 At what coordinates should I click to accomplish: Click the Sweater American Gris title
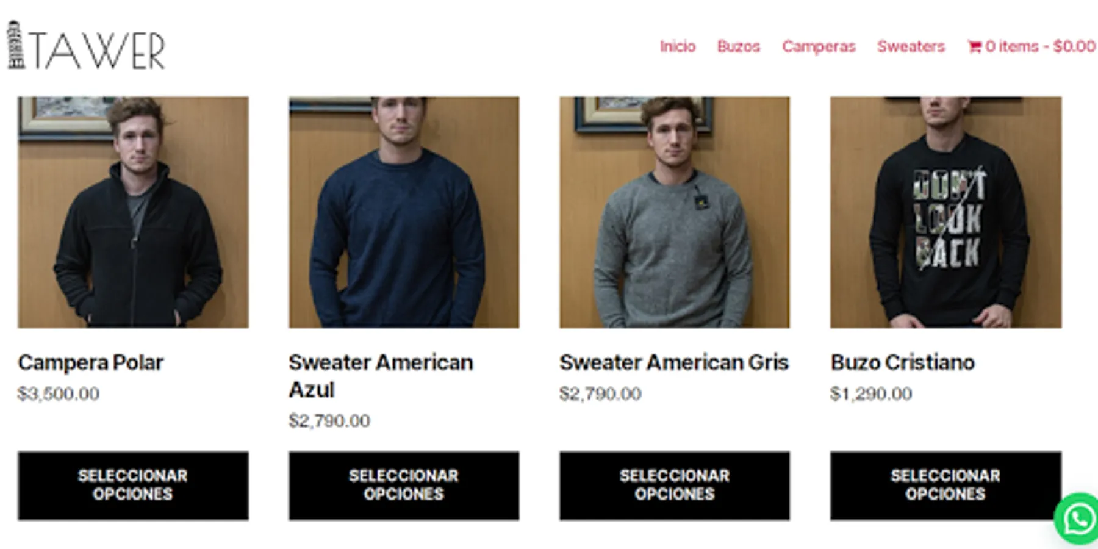coord(674,362)
